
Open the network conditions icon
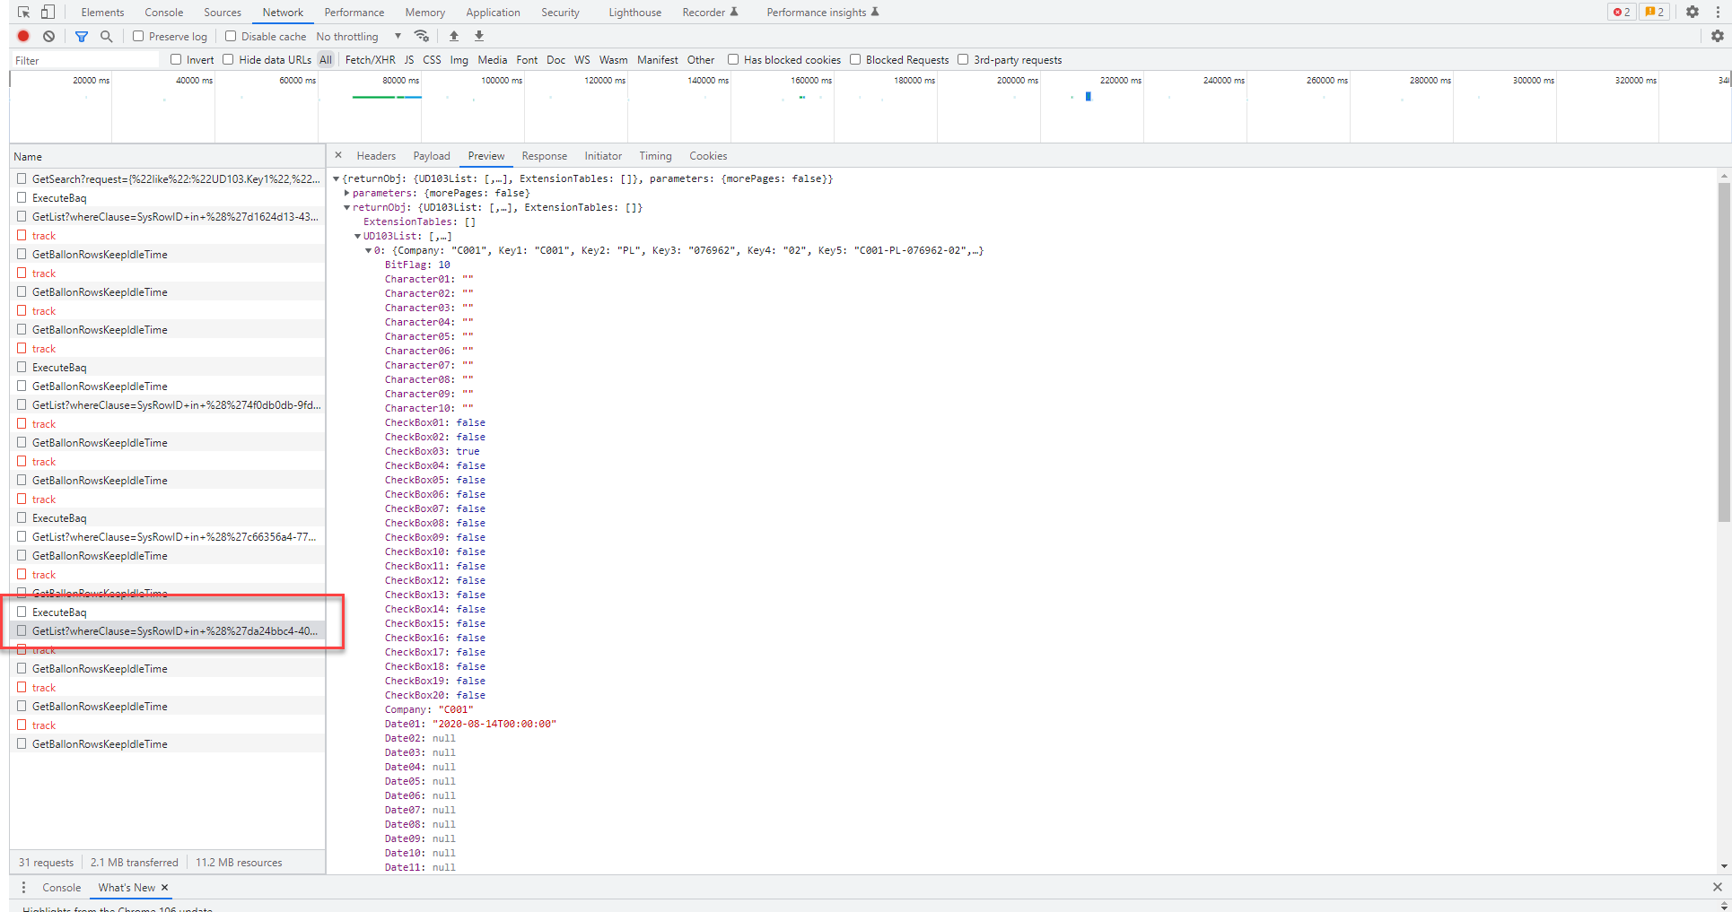coord(421,36)
